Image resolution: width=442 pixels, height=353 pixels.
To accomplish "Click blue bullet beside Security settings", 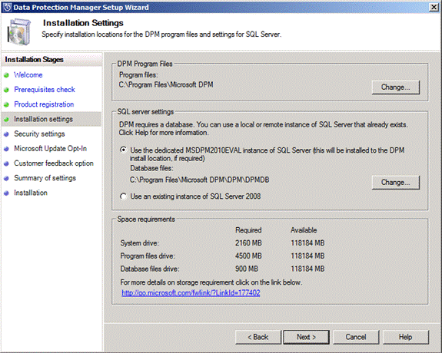I will [x=6, y=134].
